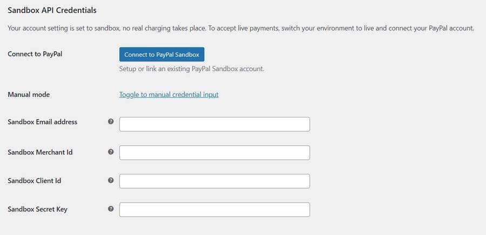
Task: Click the Sandbox API Credentials heading
Action: coord(52,10)
